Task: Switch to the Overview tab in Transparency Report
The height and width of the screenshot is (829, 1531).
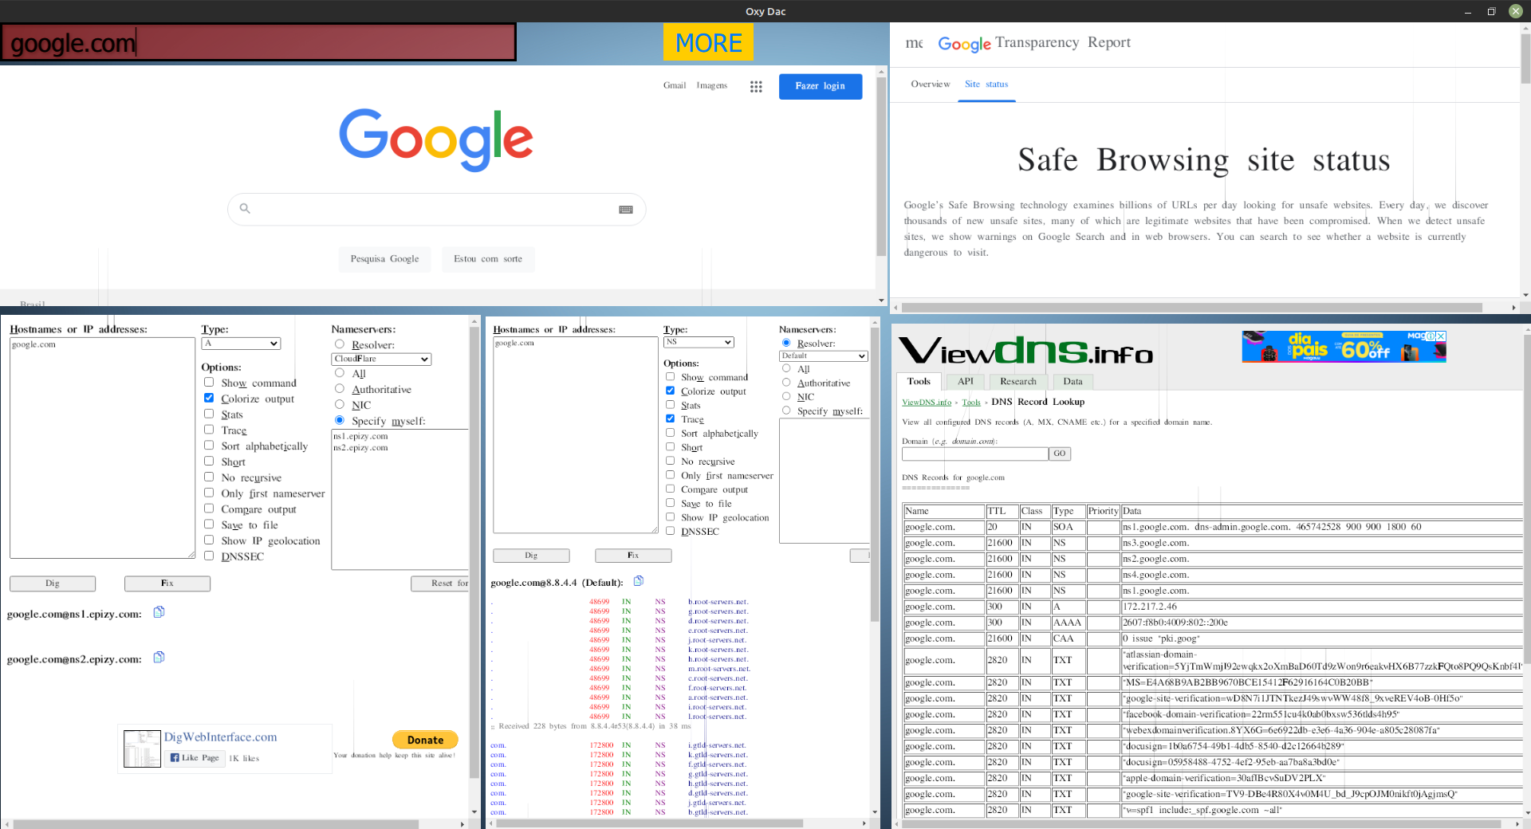Action: click(930, 84)
